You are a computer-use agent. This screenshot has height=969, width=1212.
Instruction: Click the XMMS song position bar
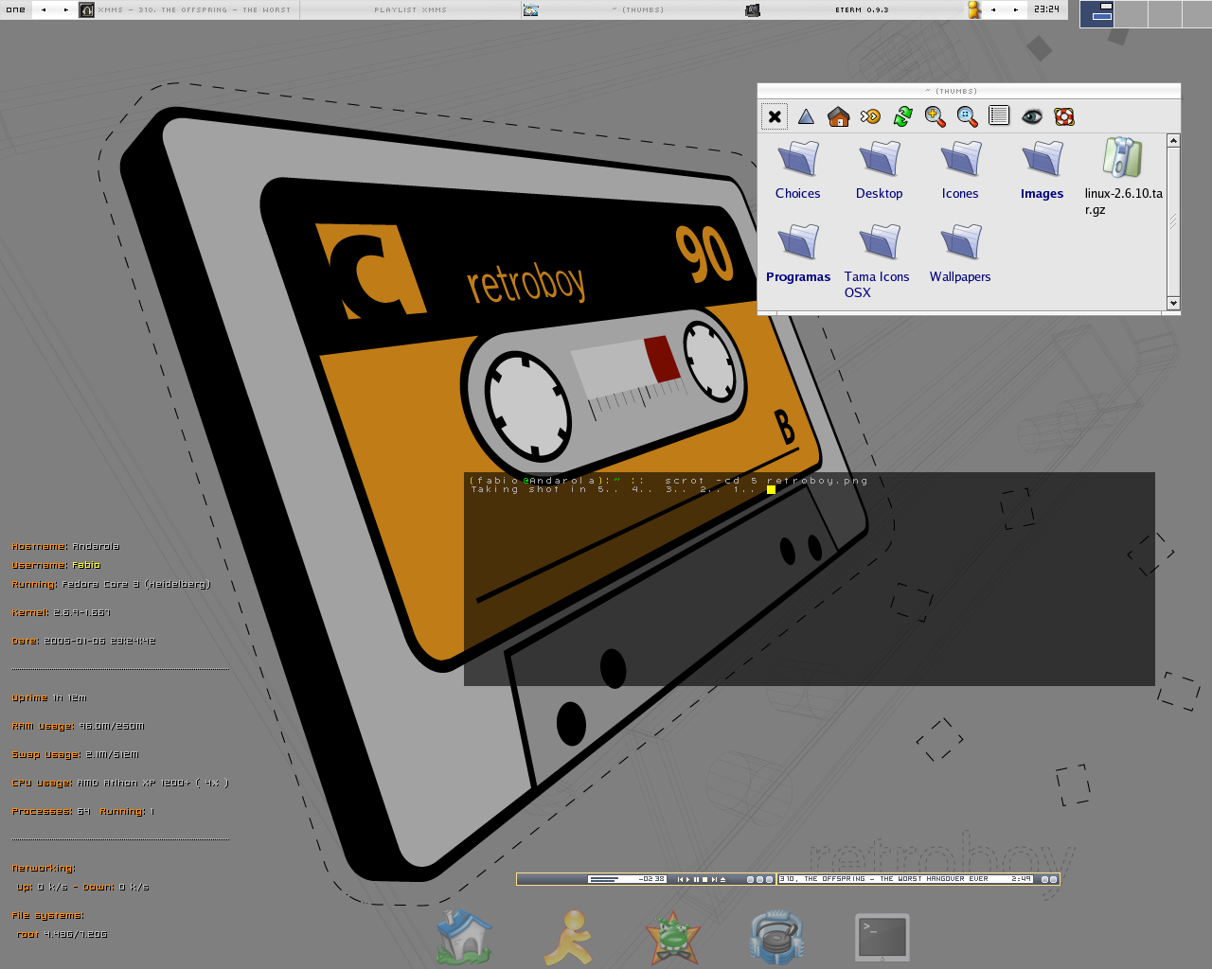[604, 879]
